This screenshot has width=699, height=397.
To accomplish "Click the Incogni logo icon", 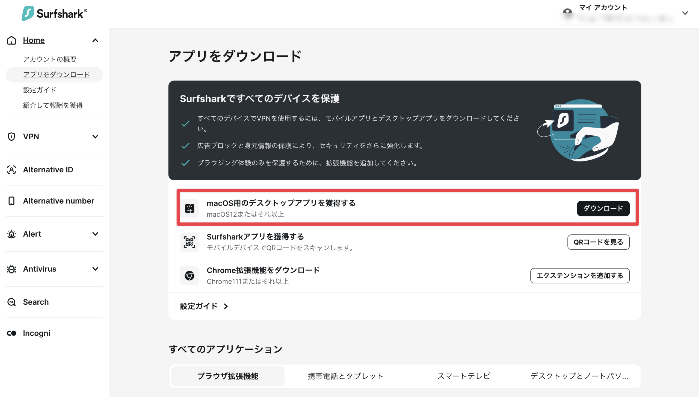I will [11, 333].
